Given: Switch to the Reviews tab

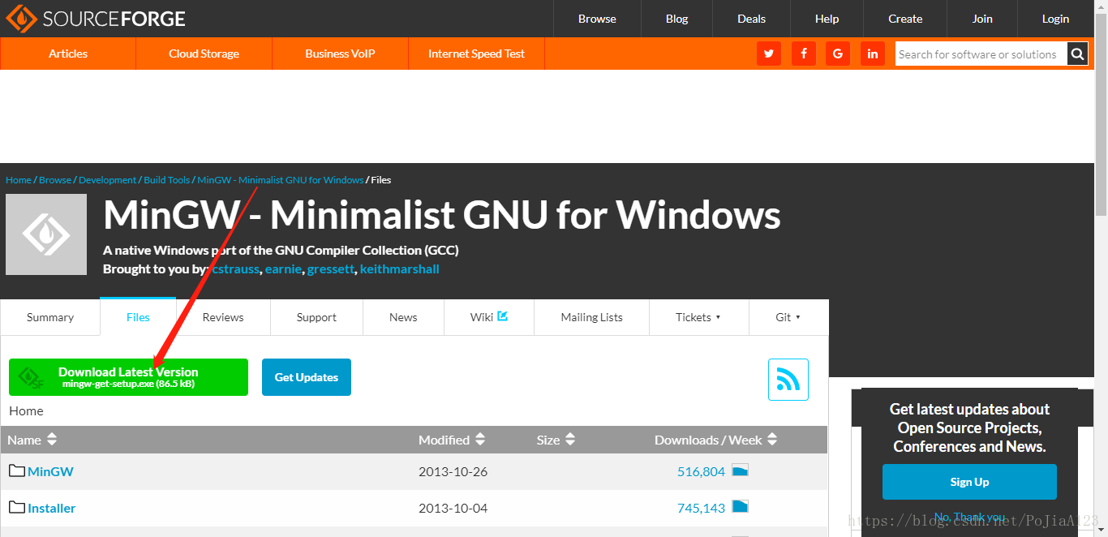Looking at the screenshot, I should point(223,317).
